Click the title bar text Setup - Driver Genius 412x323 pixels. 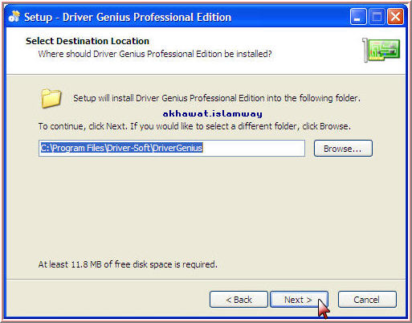coord(128,17)
